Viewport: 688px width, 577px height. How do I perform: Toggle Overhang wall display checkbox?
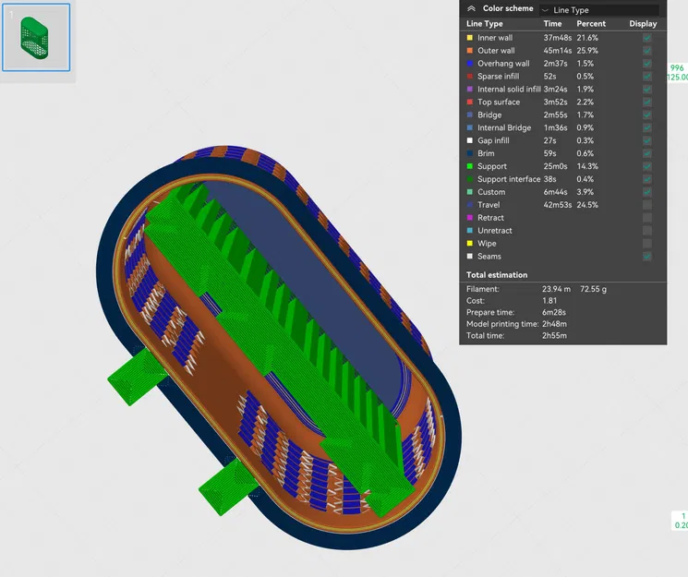(646, 63)
